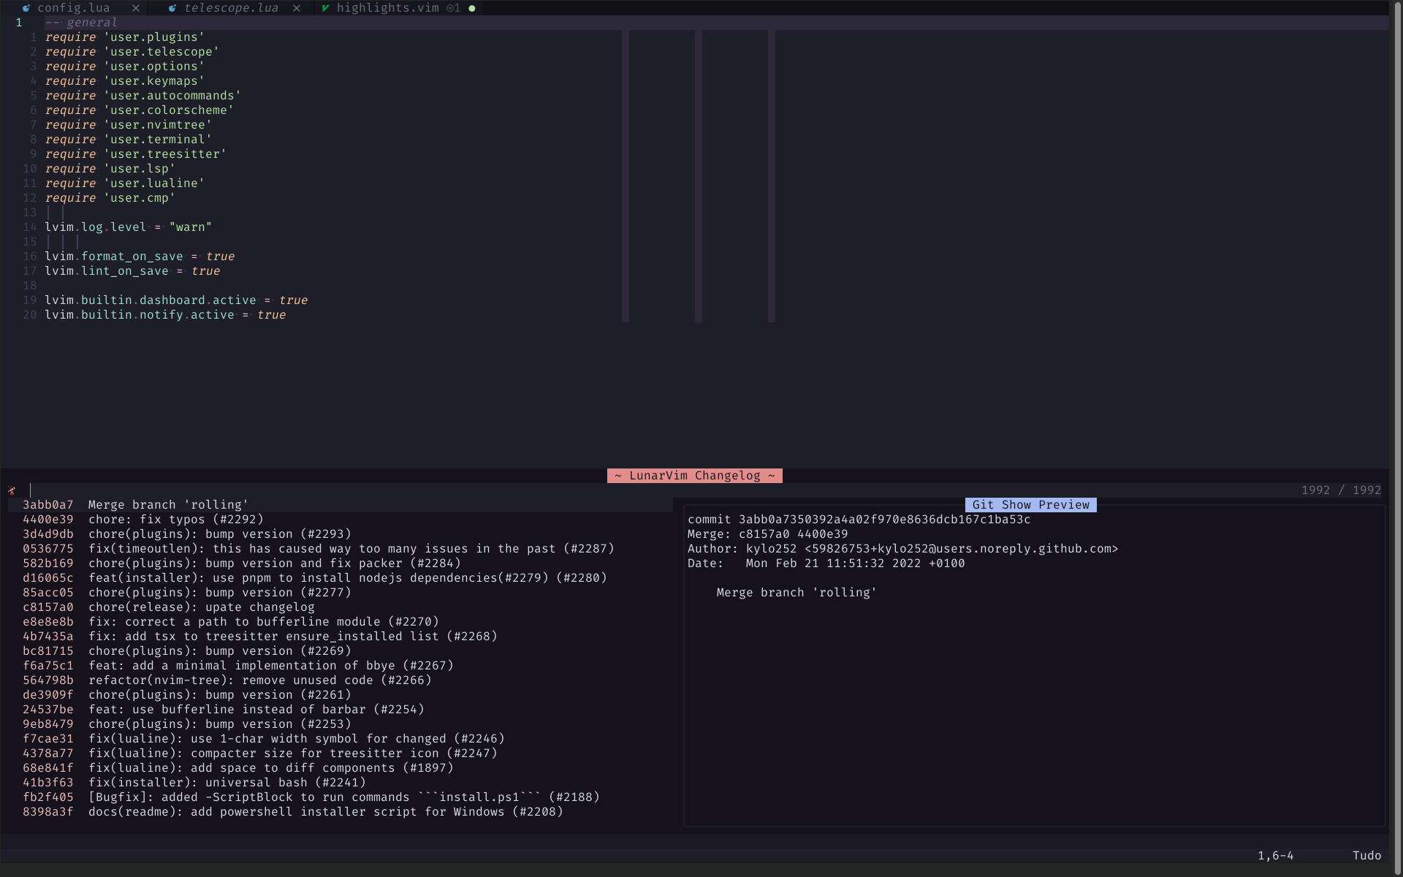Click the modified-file dot on highlights.vim
The width and height of the screenshot is (1403, 877).
472,8
